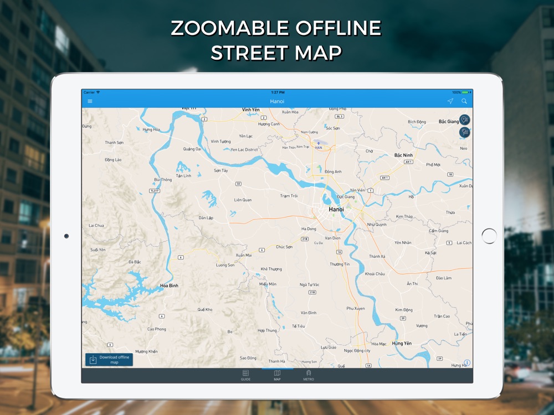Click the Hưng Yên label
Screen dimensions: 554x415
click(402, 344)
